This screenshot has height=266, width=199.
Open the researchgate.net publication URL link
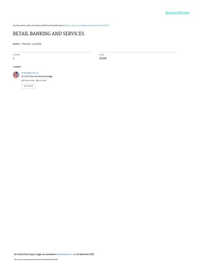coord(87,25)
